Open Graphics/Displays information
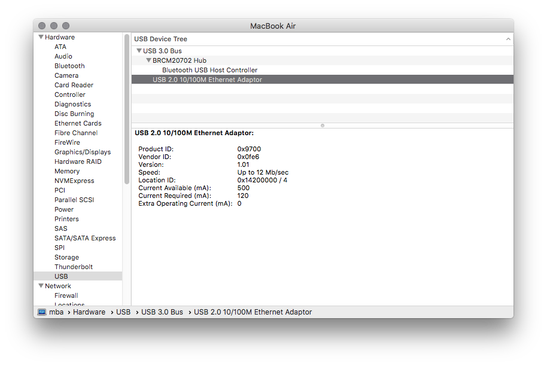Viewport: 547px width, 366px height. [83, 152]
